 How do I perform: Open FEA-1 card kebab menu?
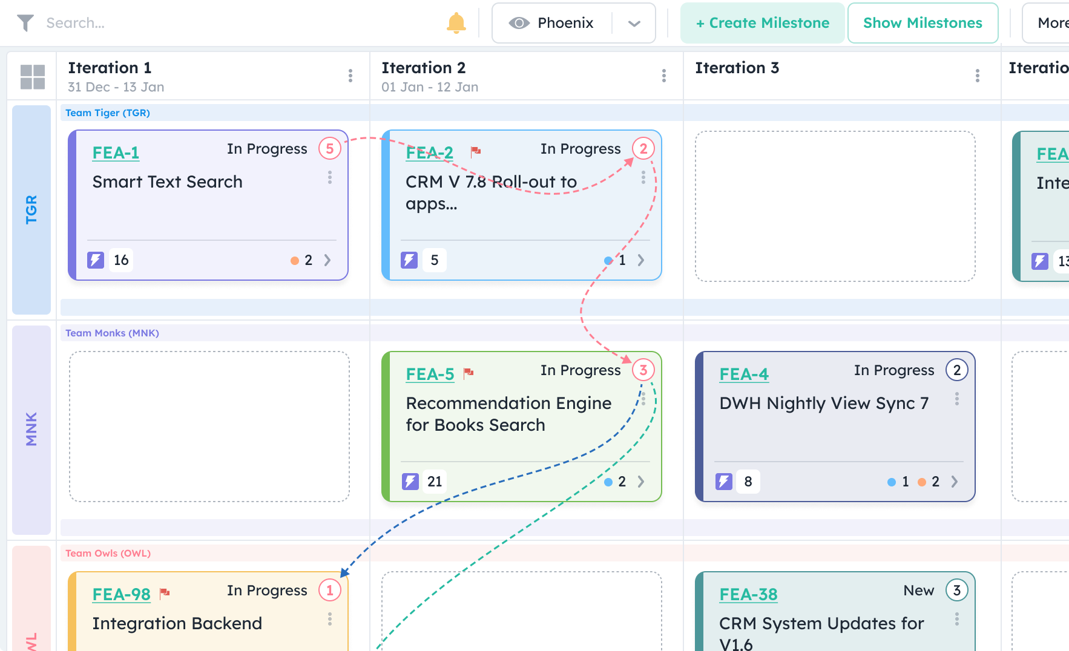click(330, 177)
